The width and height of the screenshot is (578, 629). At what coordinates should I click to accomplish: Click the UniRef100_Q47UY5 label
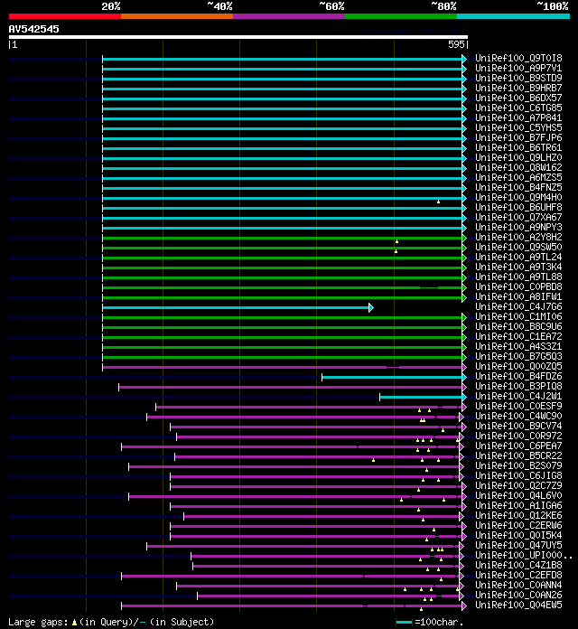518,546
